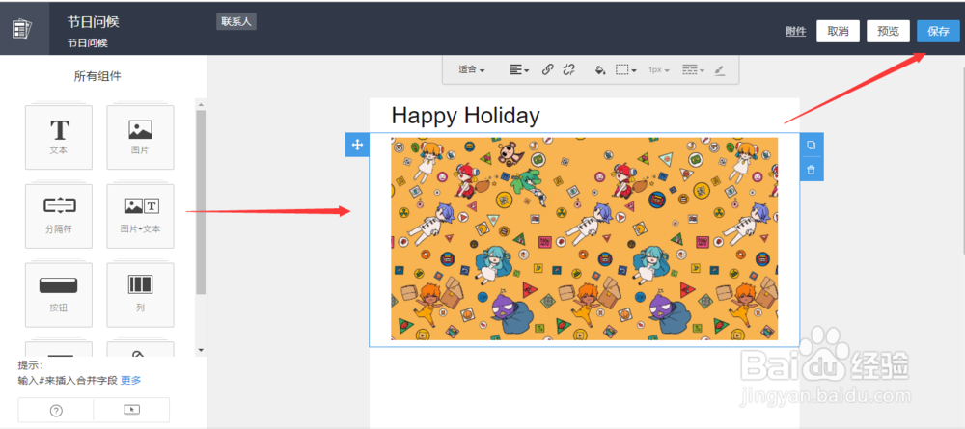
Task: Click the border color brush icon
Action: 720,70
